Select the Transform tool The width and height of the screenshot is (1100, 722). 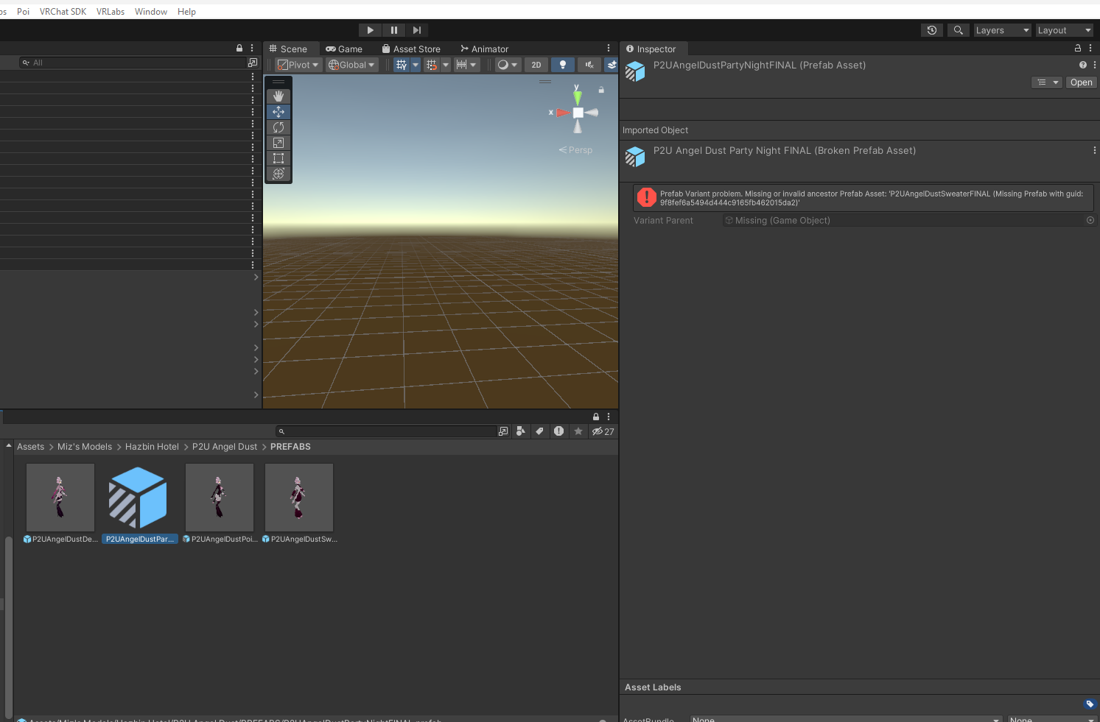pos(278,174)
